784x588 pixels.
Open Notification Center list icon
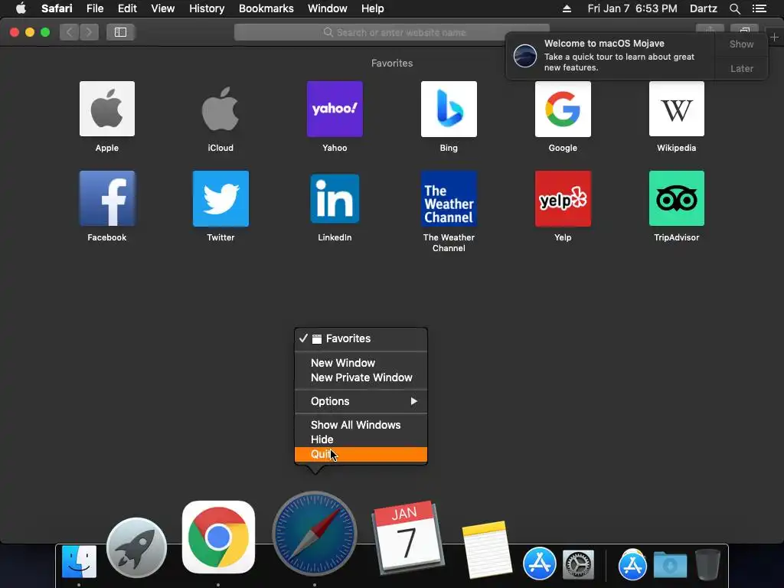(759, 8)
